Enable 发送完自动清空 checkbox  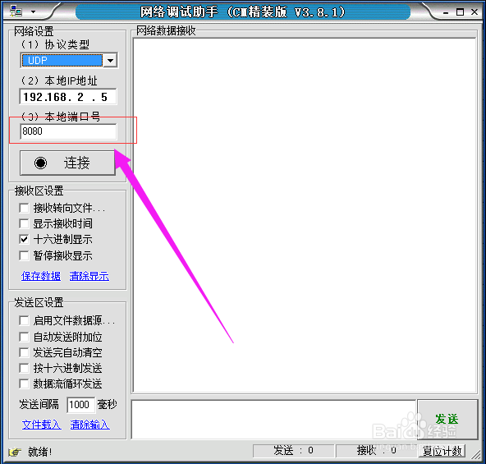click(24, 352)
